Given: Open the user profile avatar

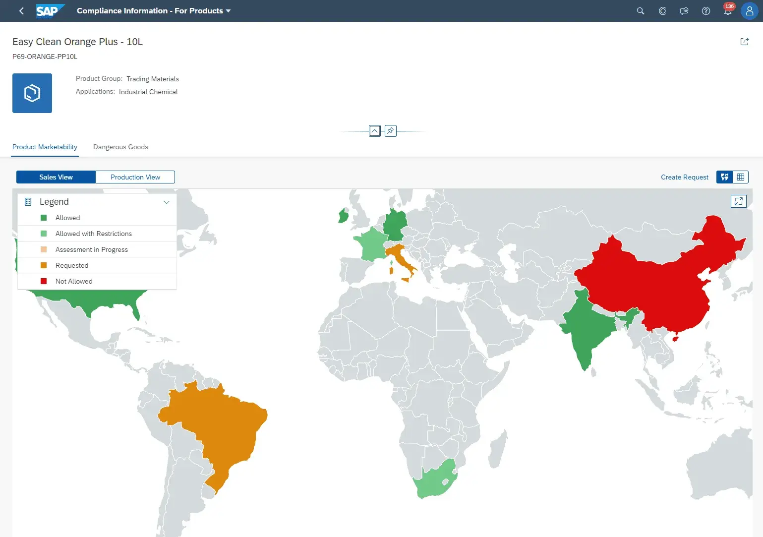Looking at the screenshot, I should pos(750,11).
